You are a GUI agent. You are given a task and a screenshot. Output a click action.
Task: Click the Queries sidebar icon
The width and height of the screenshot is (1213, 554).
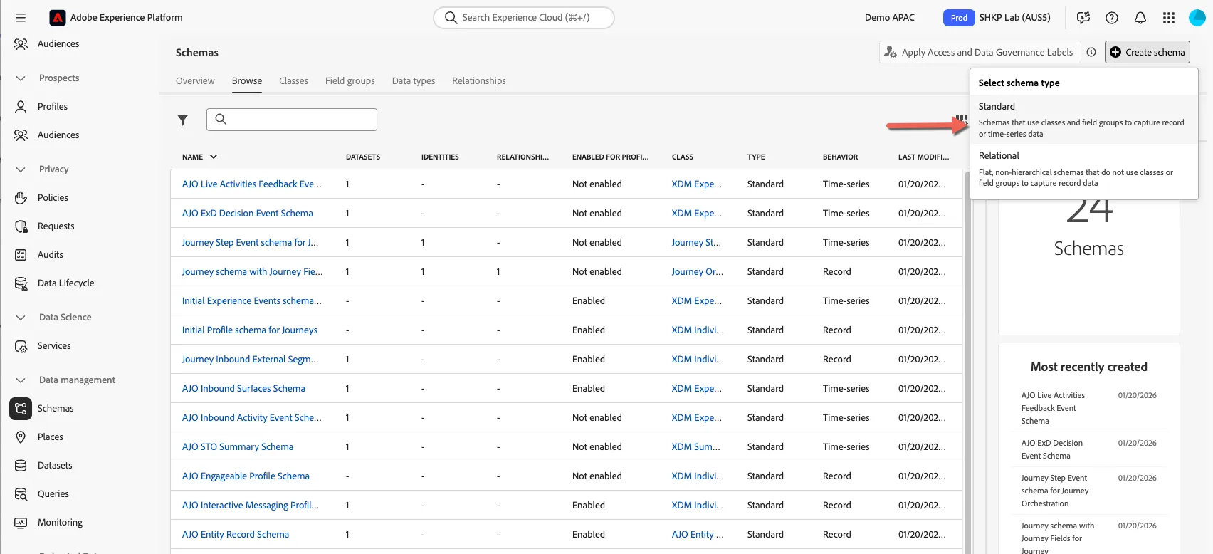[x=21, y=494]
